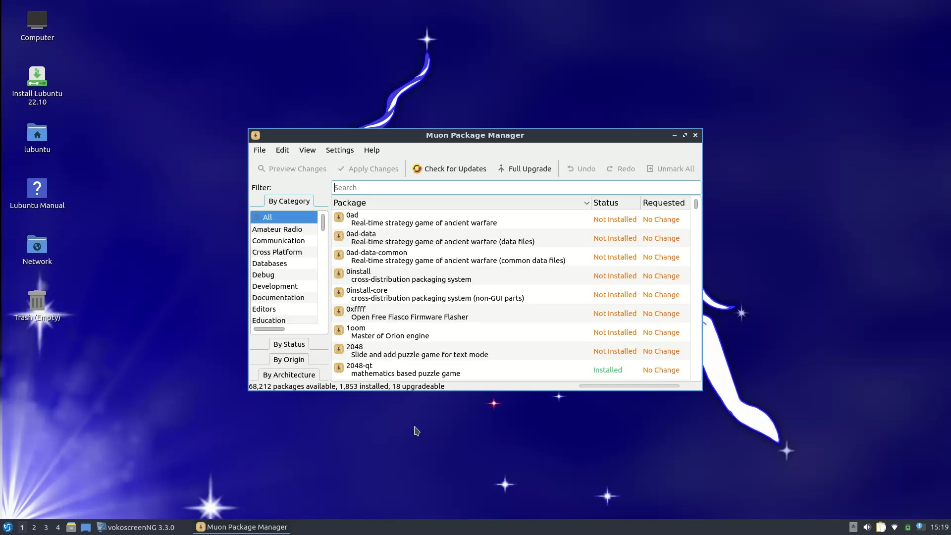Switch to the By Status filter tab

click(289, 344)
